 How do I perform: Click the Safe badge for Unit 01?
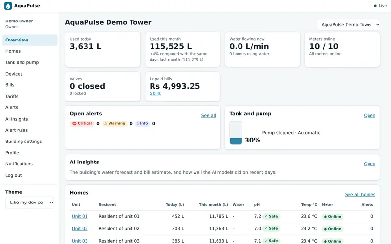point(271,216)
